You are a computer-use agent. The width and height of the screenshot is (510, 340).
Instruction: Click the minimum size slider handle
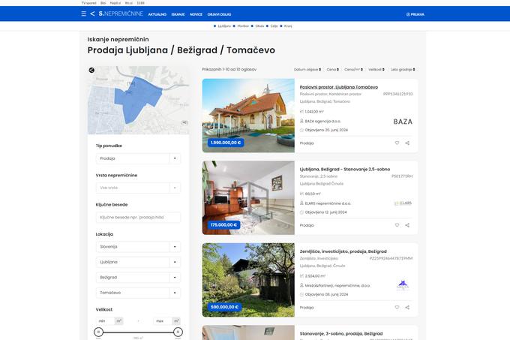click(98, 331)
